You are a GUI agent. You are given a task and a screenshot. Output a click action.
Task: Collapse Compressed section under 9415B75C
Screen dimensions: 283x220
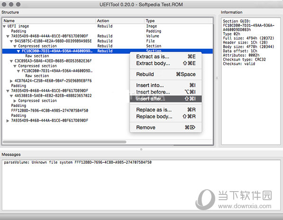pos(15,46)
